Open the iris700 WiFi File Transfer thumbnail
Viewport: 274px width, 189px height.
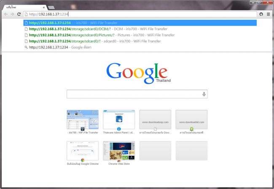(83, 120)
